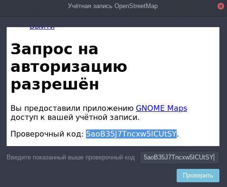
Task: Click the text Проверочный код:
Action: tap(47, 134)
